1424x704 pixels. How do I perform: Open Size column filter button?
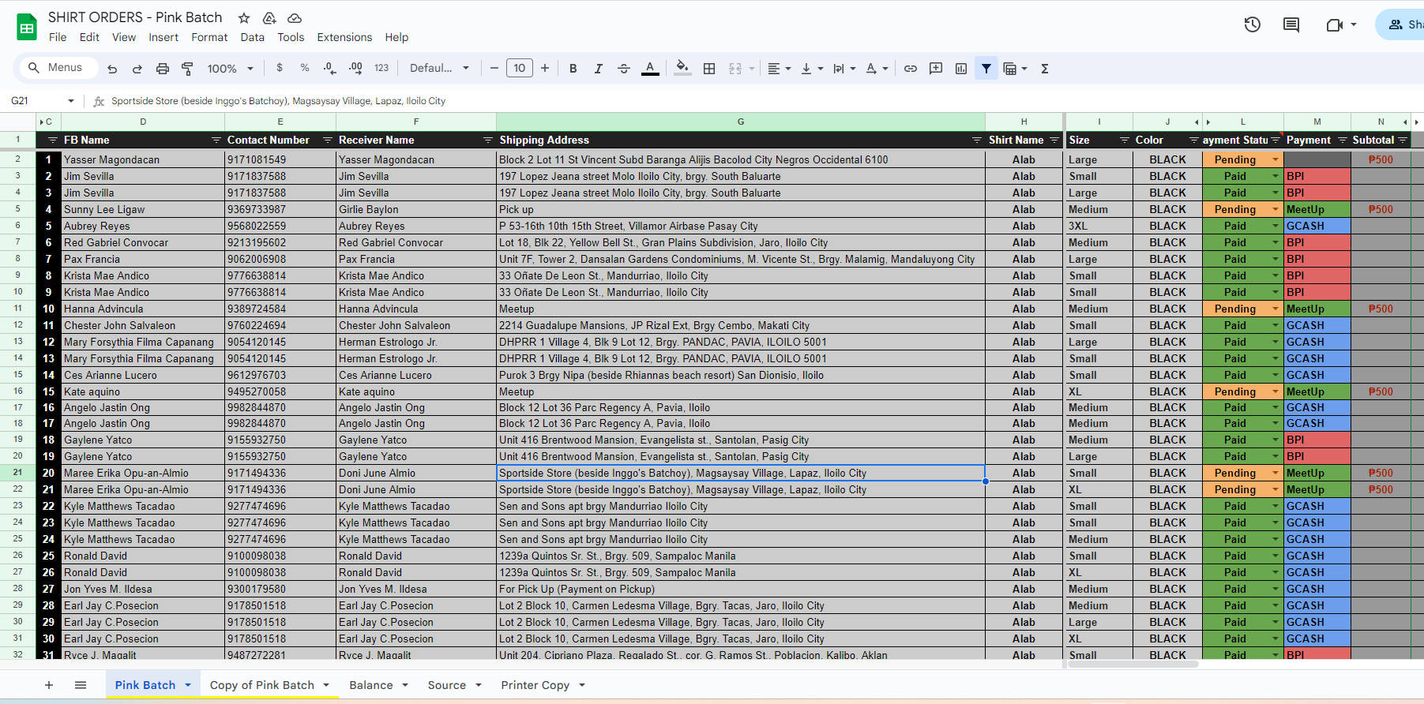1125,140
